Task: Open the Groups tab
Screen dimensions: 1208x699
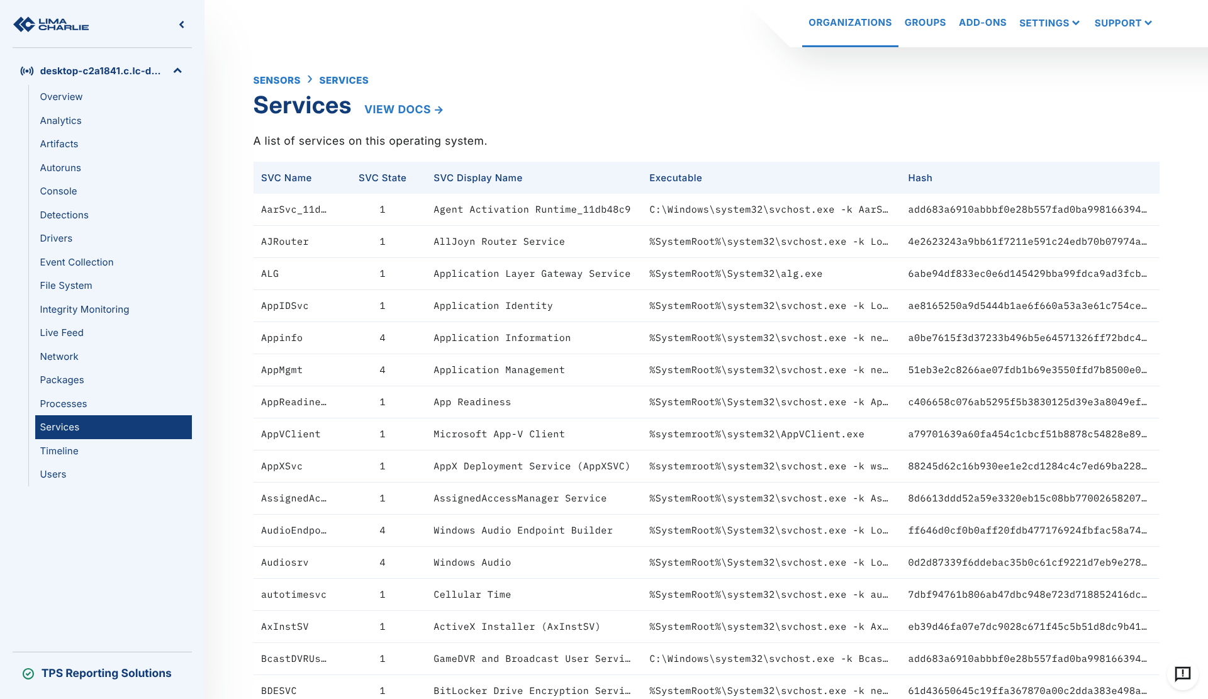Action: coord(925,23)
